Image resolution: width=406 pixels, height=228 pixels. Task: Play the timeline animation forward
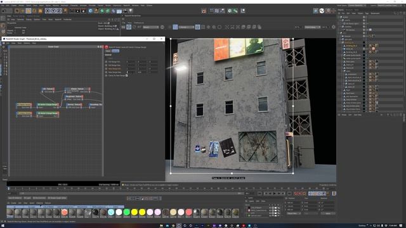274,193
